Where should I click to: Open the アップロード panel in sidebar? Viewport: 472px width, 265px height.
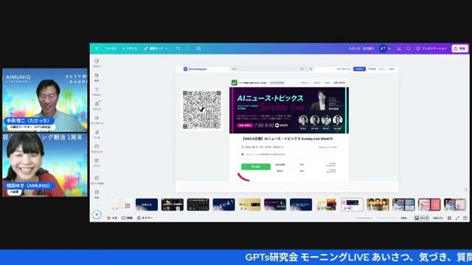pos(97,120)
